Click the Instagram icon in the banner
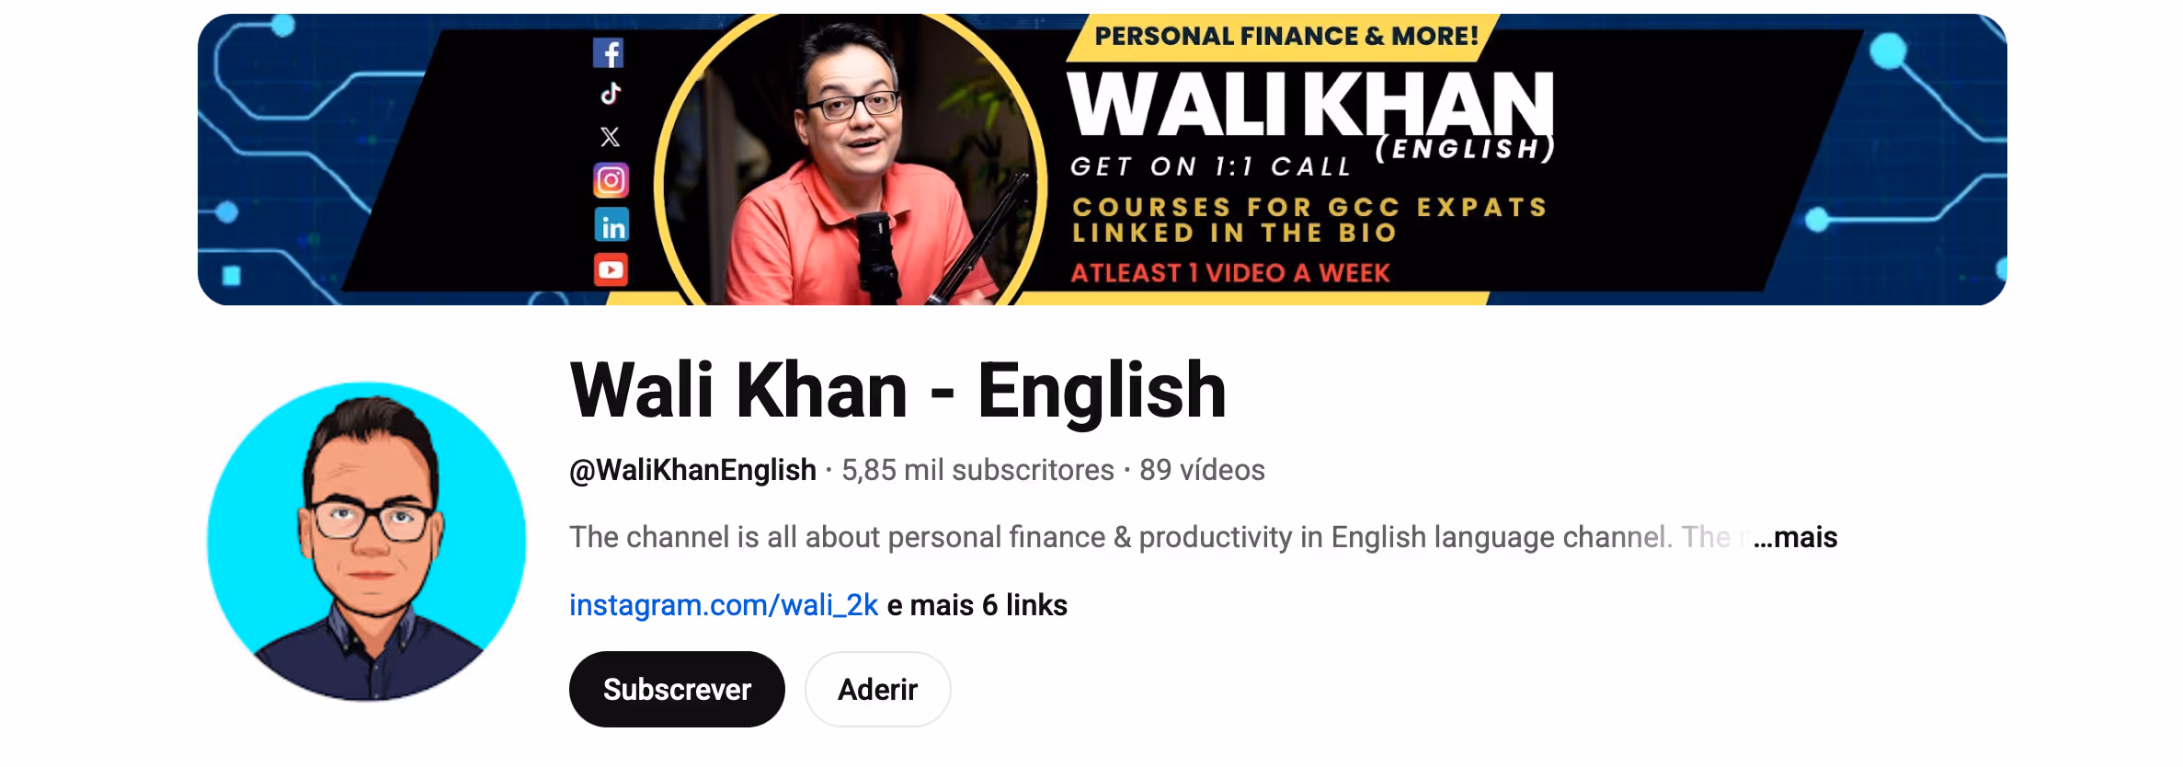 pyautogui.click(x=611, y=180)
